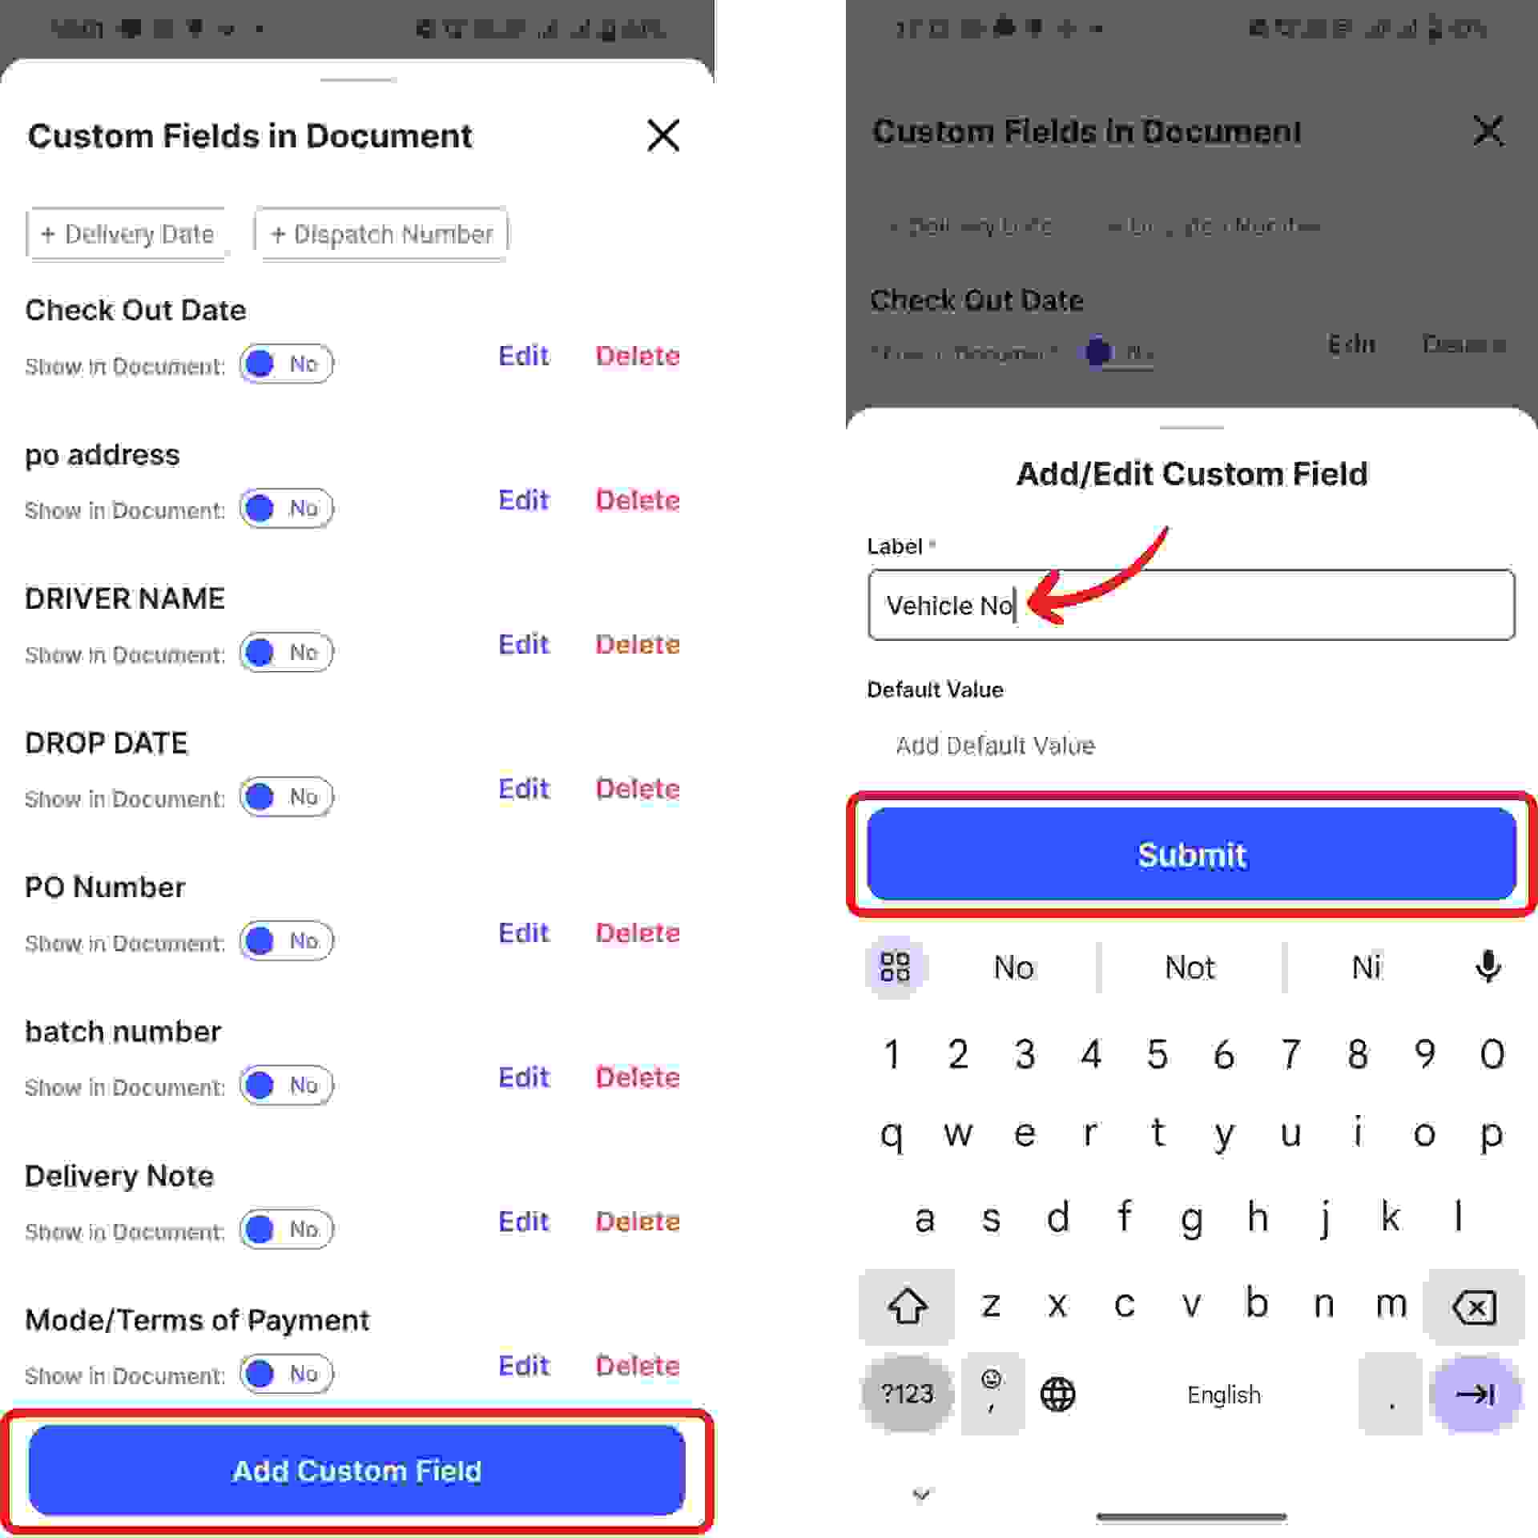This screenshot has width=1538, height=1538.
Task: Click the Add Custom Field button
Action: [356, 1471]
